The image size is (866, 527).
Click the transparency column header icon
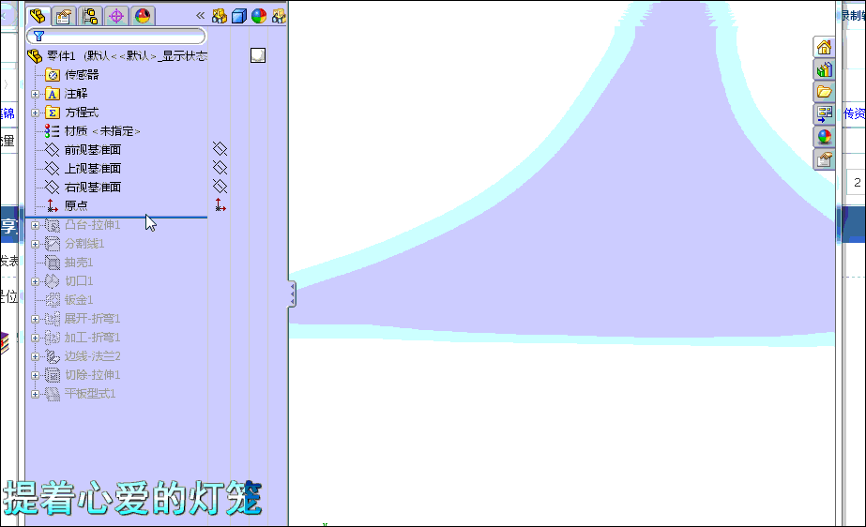[279, 16]
